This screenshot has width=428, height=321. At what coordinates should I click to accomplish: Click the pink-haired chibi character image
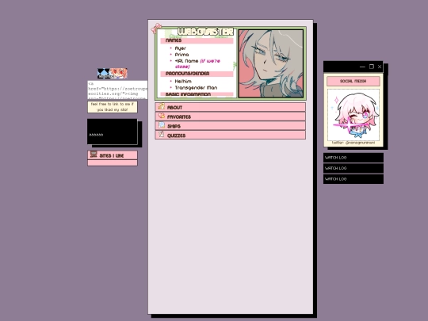[353, 115]
